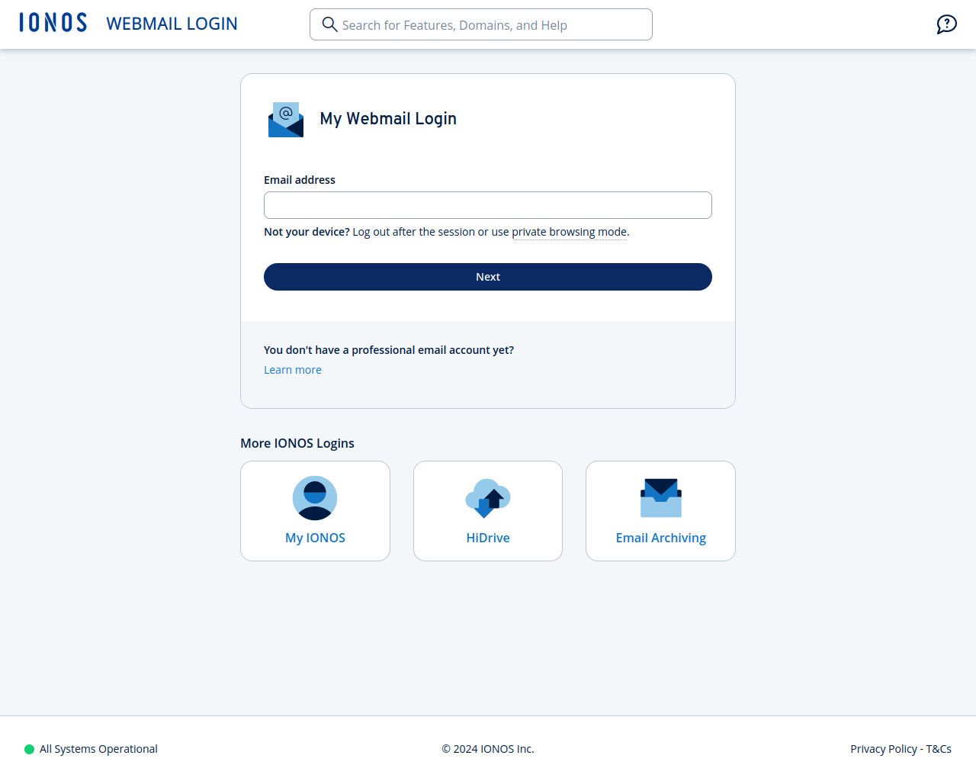This screenshot has width=976, height=781.
Task: Open the help chat bubble icon
Action: [x=946, y=24]
